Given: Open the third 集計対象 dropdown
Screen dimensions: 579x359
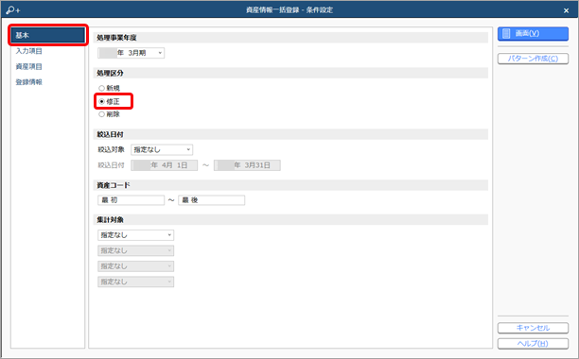Looking at the screenshot, I should pyautogui.click(x=136, y=266).
